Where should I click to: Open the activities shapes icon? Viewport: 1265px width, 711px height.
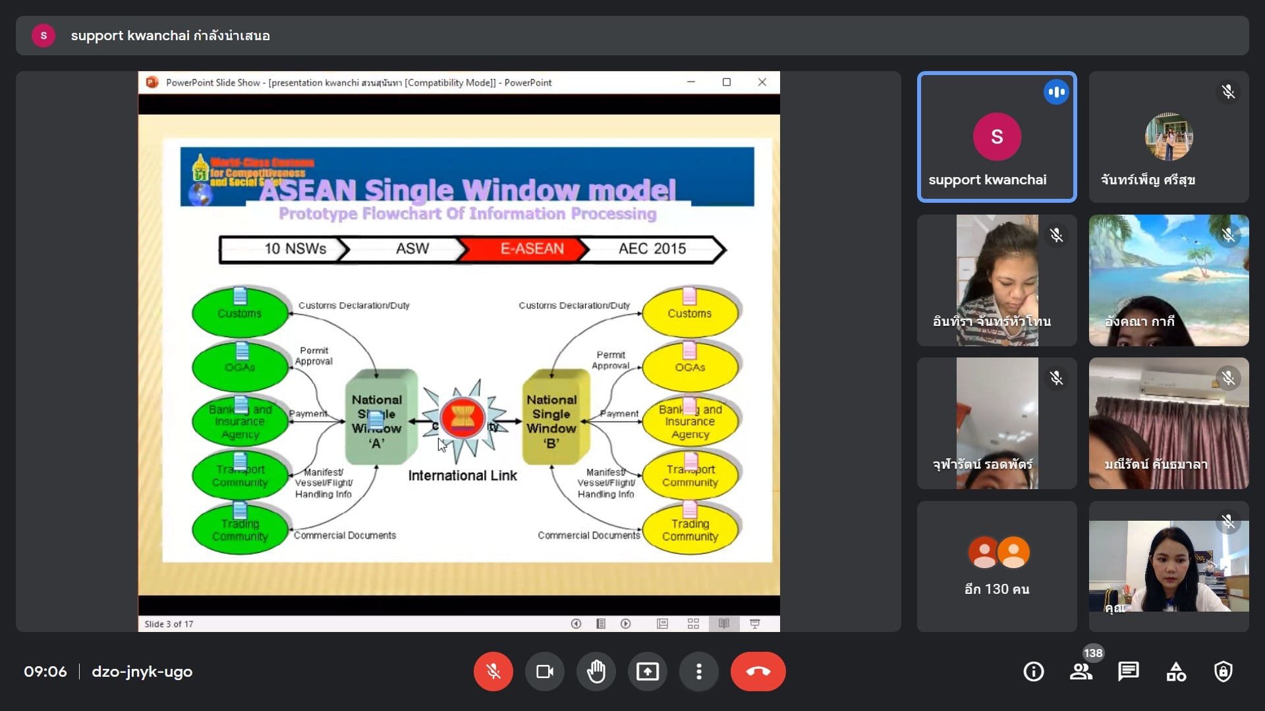(x=1175, y=671)
